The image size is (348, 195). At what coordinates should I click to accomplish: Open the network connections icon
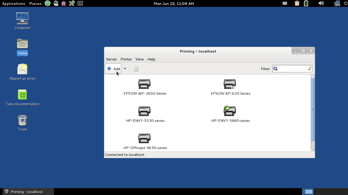click(x=337, y=3)
